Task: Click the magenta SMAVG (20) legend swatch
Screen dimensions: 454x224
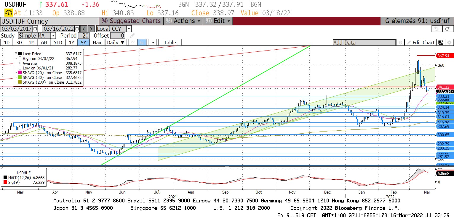Action: pos(20,73)
